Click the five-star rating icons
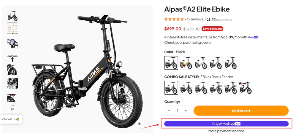This screenshot has width=304, height=133. pyautogui.click(x=174, y=19)
